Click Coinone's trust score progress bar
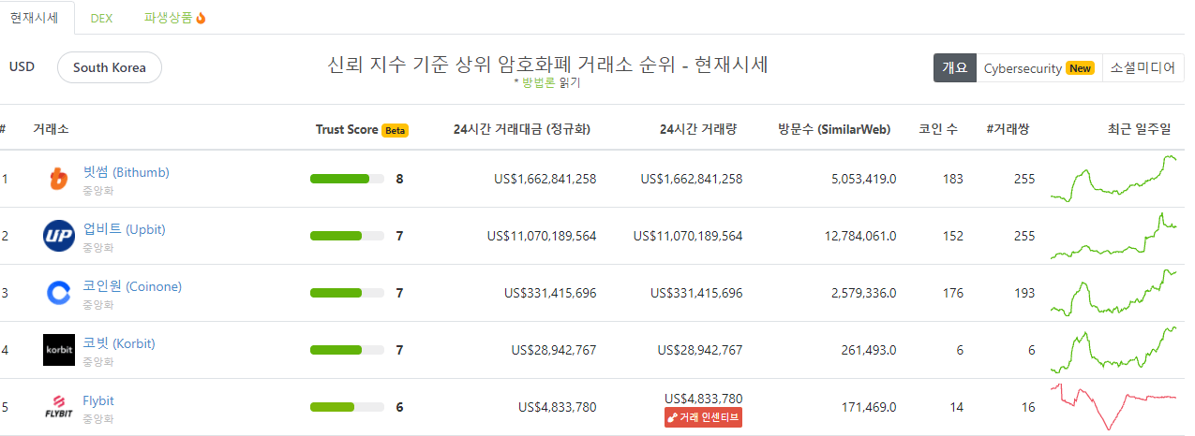Image resolution: width=1195 pixels, height=436 pixels. pos(347,293)
